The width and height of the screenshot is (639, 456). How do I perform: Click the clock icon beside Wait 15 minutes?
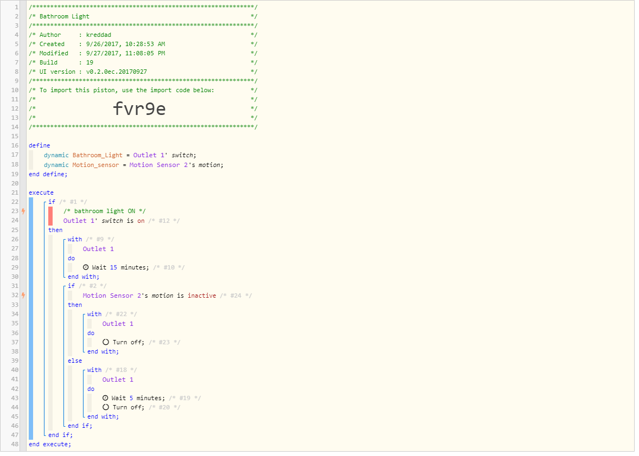click(86, 267)
